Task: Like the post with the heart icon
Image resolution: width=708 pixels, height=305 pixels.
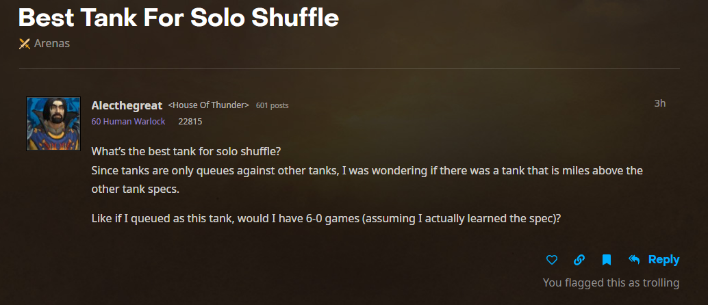Action: pos(552,260)
